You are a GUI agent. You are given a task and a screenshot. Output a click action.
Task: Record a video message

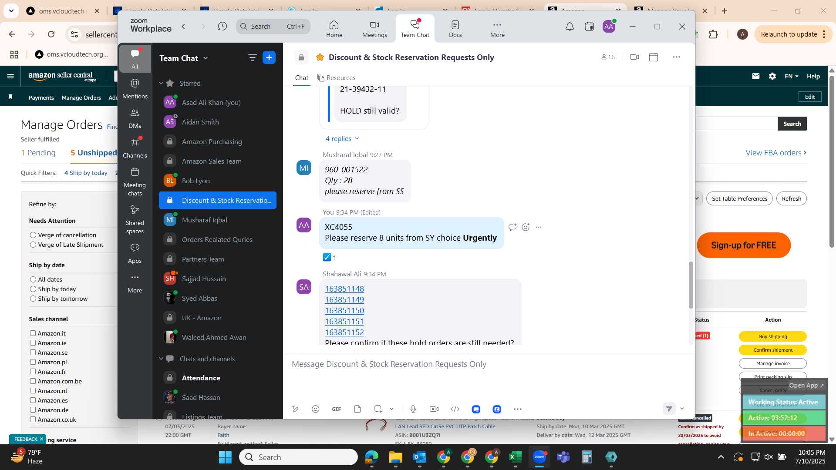[434, 409]
